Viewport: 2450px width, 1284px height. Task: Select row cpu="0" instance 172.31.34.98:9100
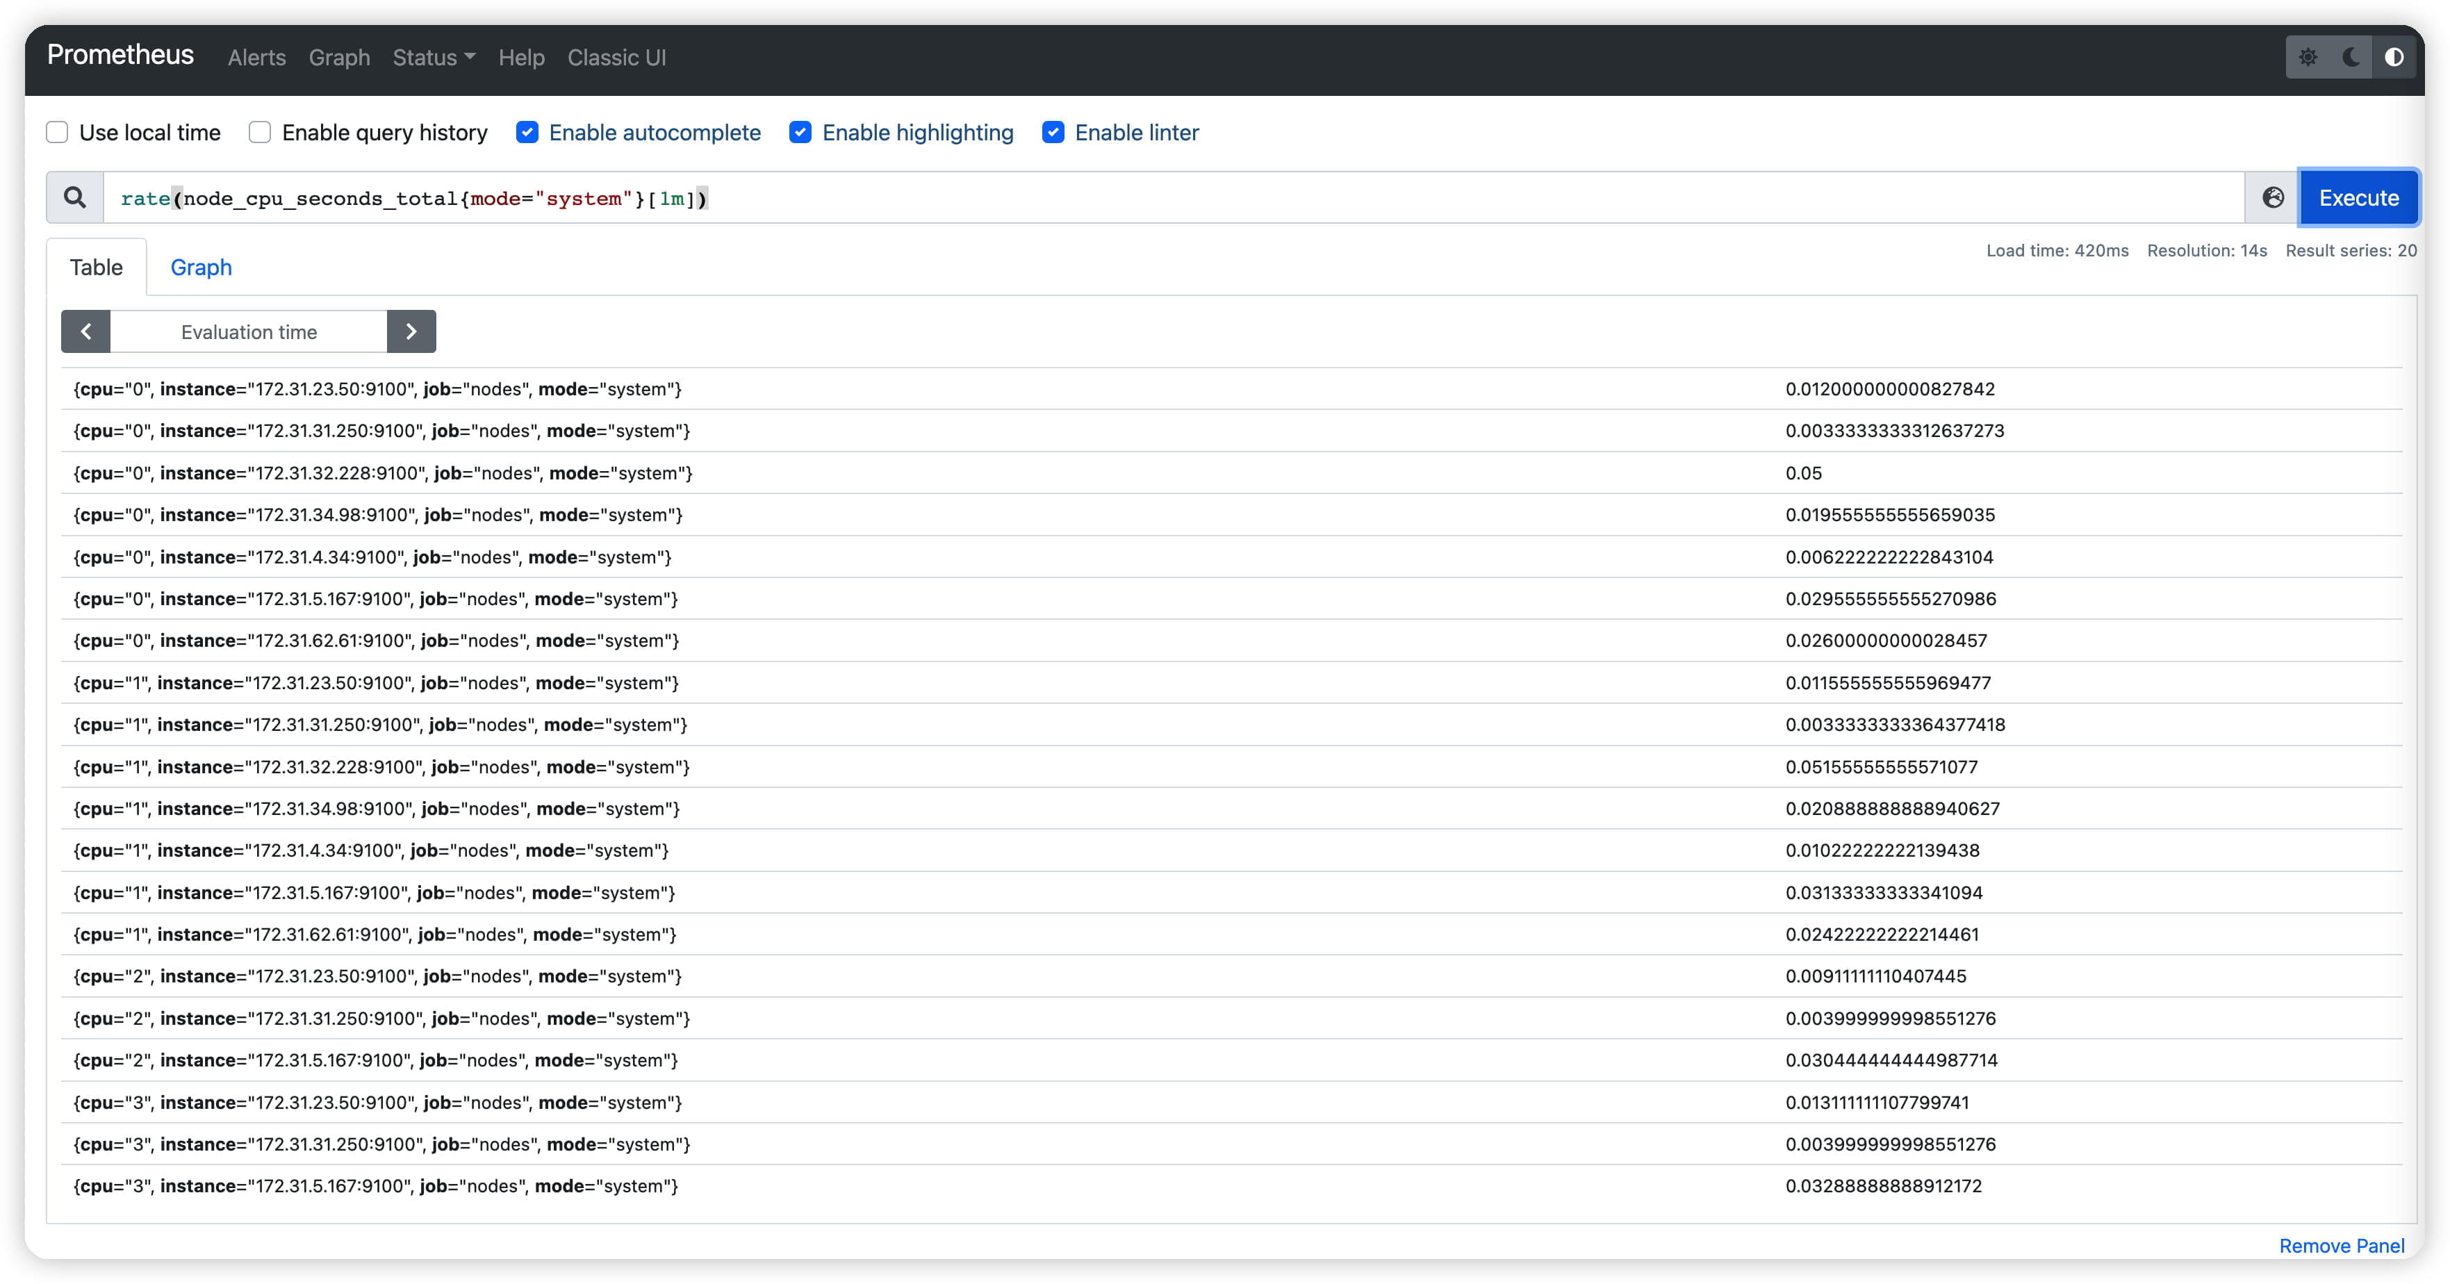[x=1232, y=515]
